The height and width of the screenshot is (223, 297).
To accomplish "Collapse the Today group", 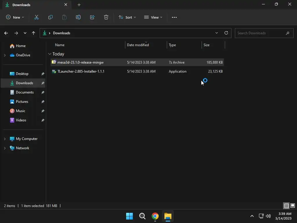I will tap(50, 54).
